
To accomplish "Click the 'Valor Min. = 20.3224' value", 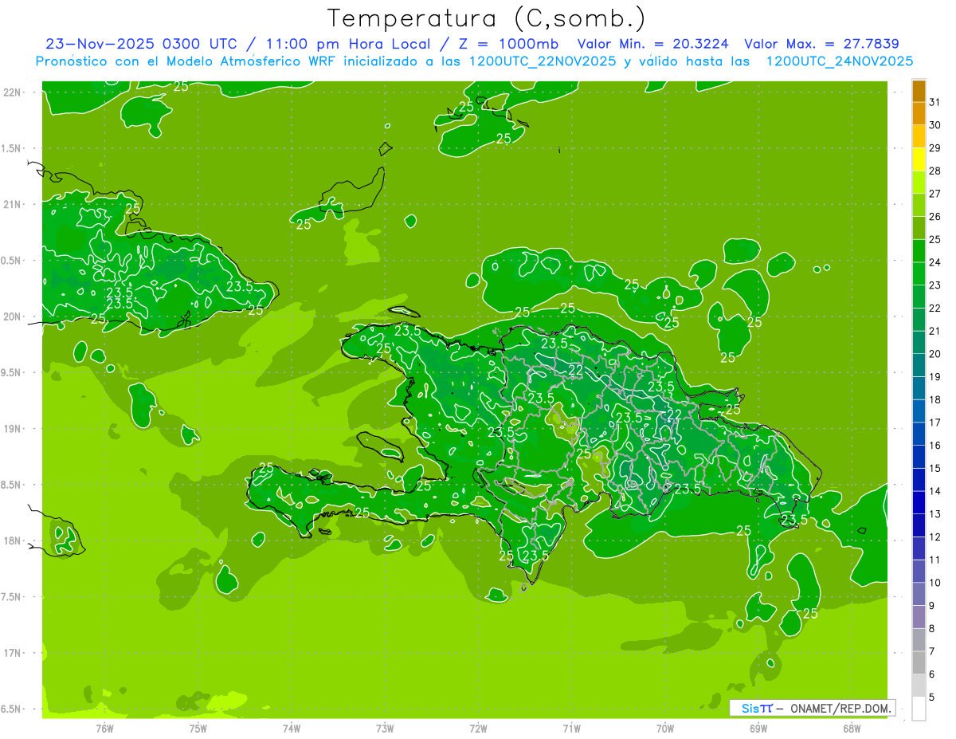I will 652,44.
